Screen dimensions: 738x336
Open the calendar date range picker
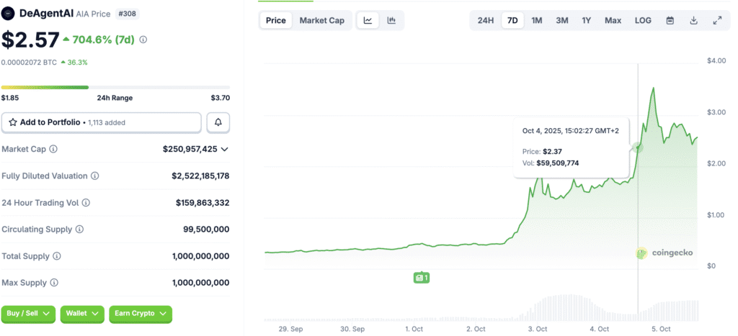coord(670,20)
